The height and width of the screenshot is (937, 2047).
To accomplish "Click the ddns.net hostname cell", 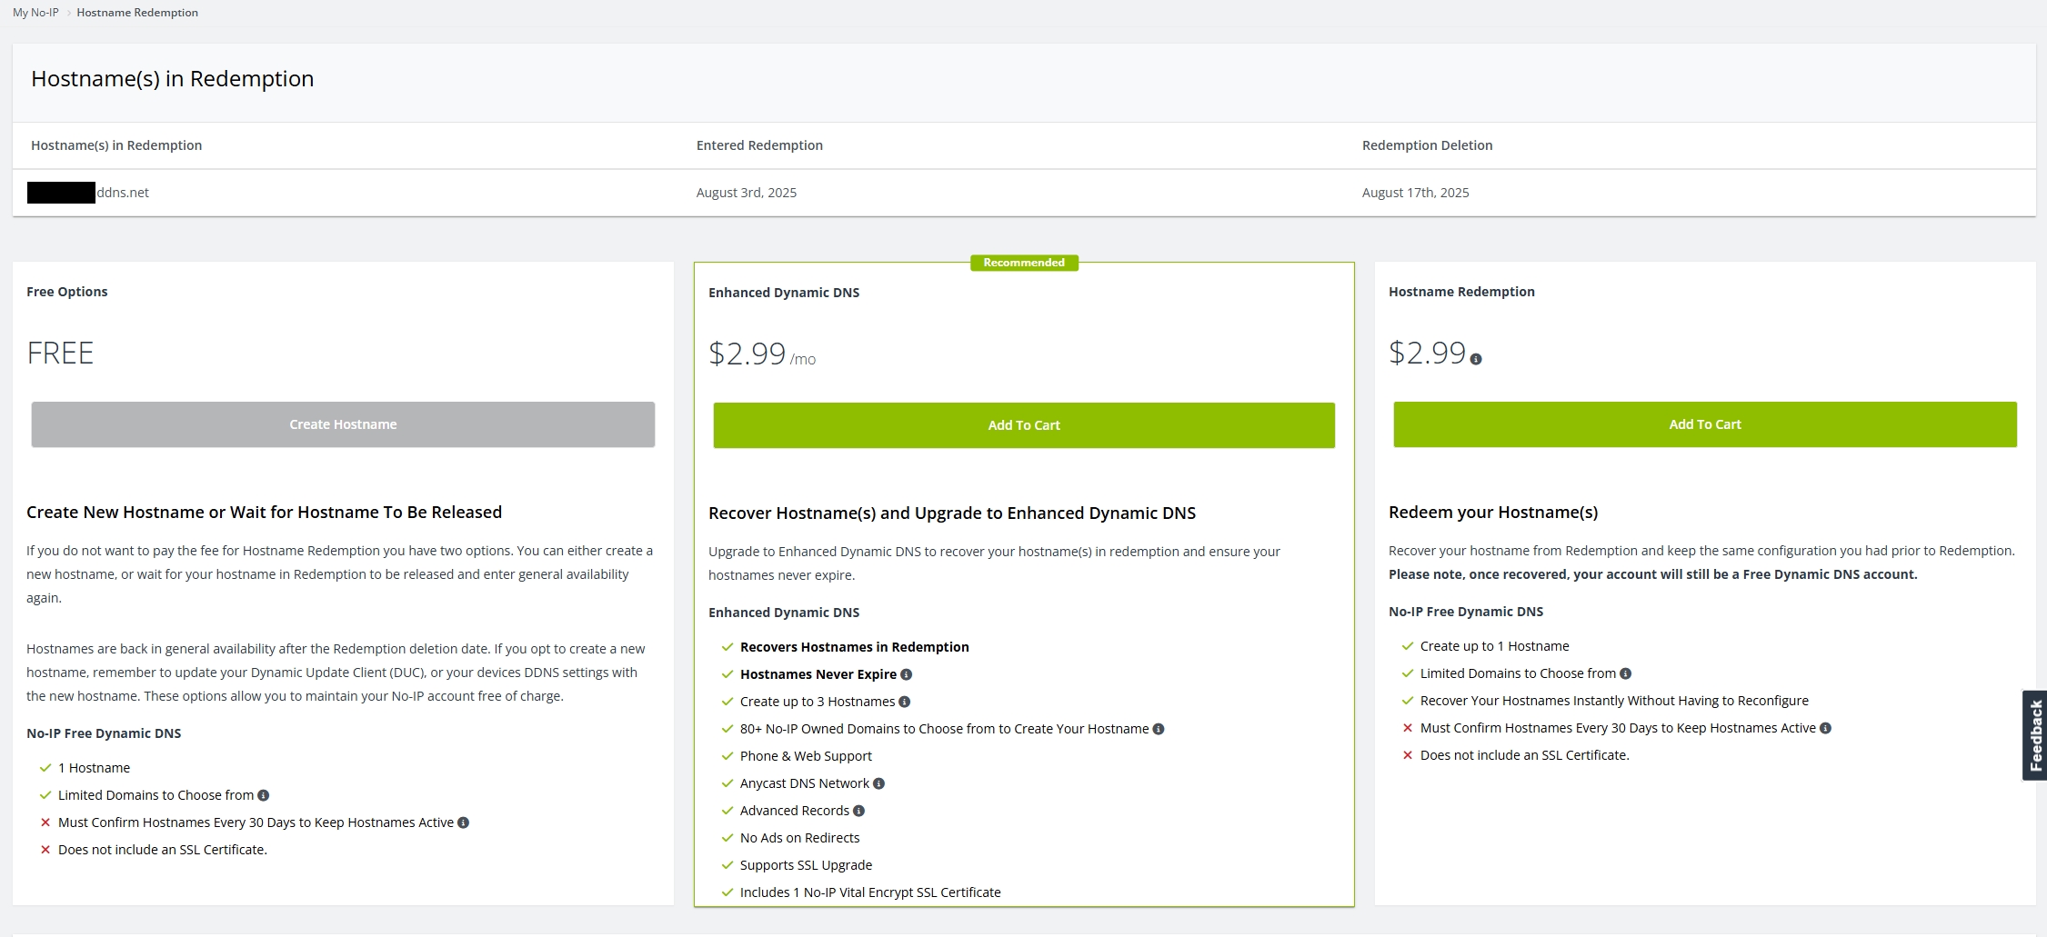I will 88,193.
